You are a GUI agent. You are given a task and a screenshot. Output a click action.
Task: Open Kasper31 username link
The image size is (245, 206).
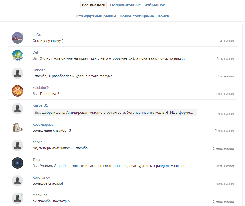pyautogui.click(x=40, y=105)
